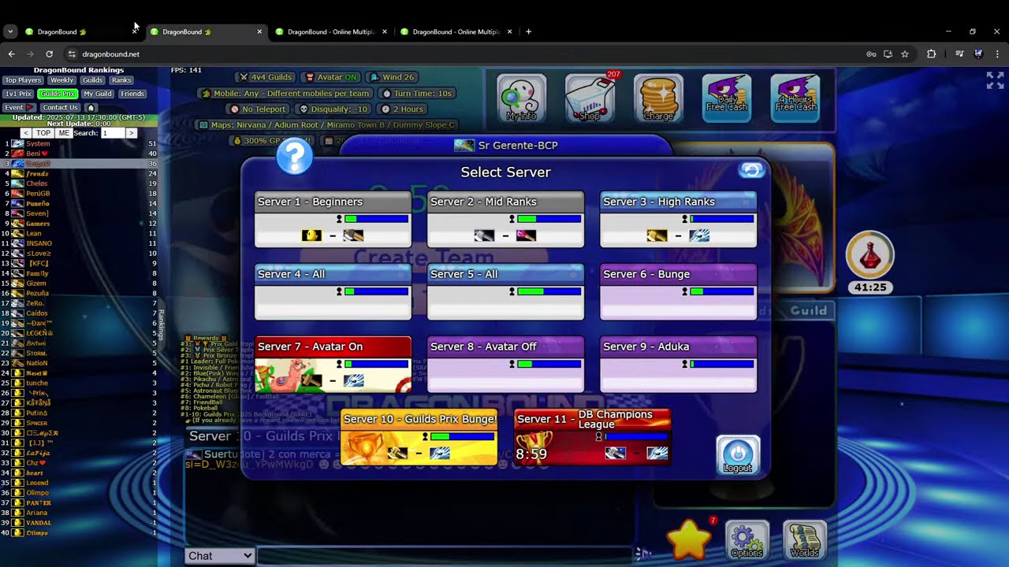
Task: Click the red potion timer icon
Action: click(870, 254)
